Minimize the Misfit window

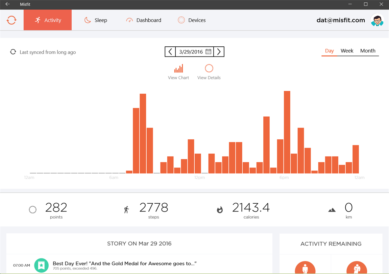pyautogui.click(x=350, y=4)
